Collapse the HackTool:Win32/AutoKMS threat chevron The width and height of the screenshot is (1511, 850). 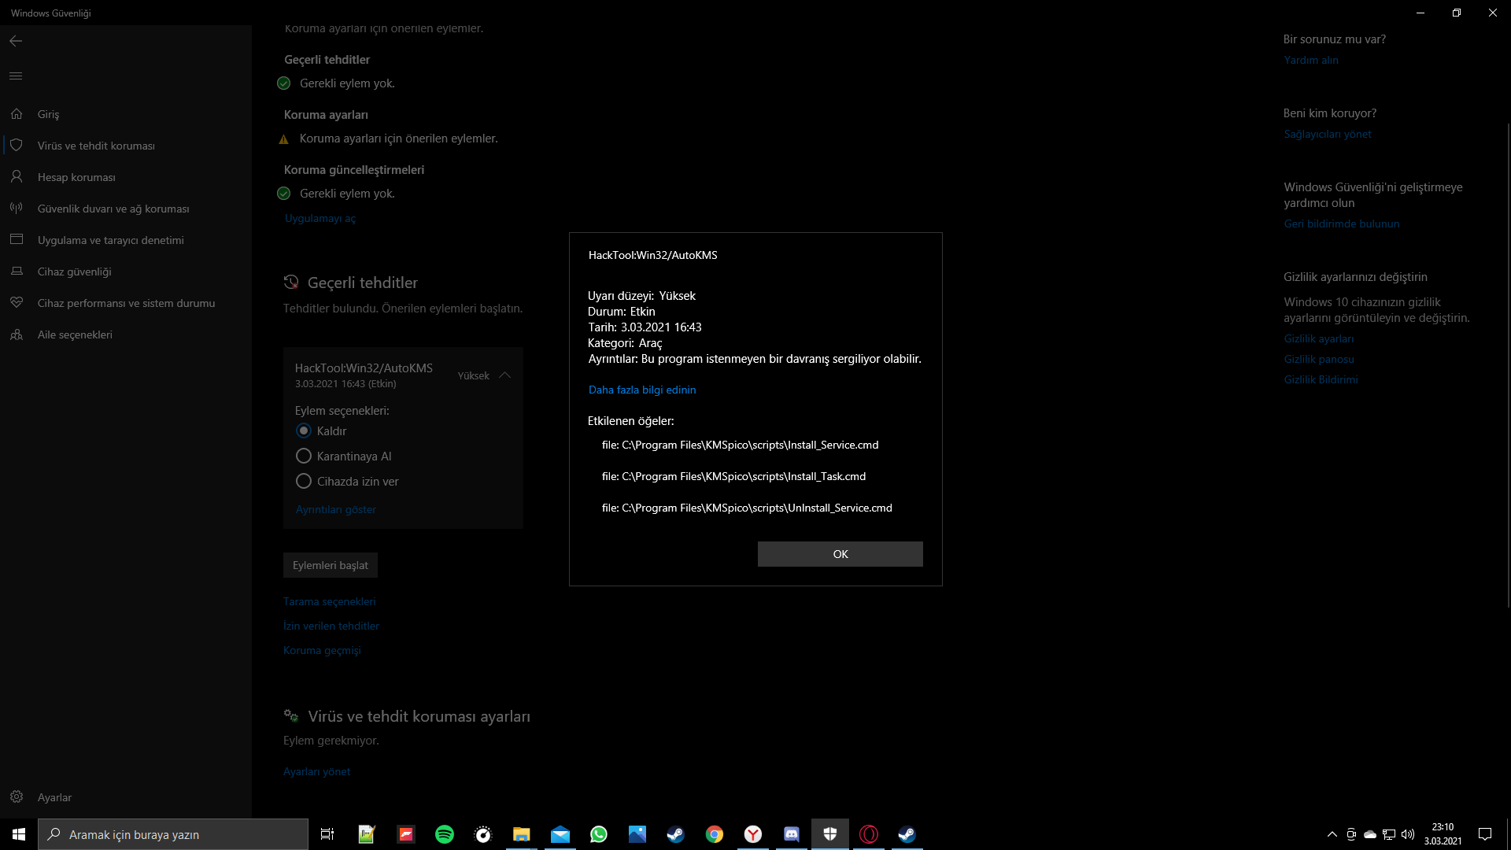[x=505, y=375]
